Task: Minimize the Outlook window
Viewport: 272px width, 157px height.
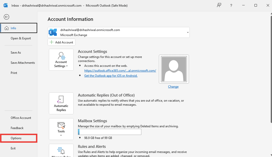Action: (243, 5)
